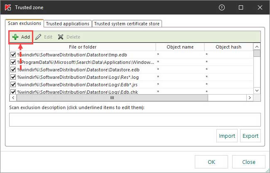This screenshot has height=173, width=270.
Task: Click the Edit toolbar label
Action: pyautogui.click(x=48, y=37)
